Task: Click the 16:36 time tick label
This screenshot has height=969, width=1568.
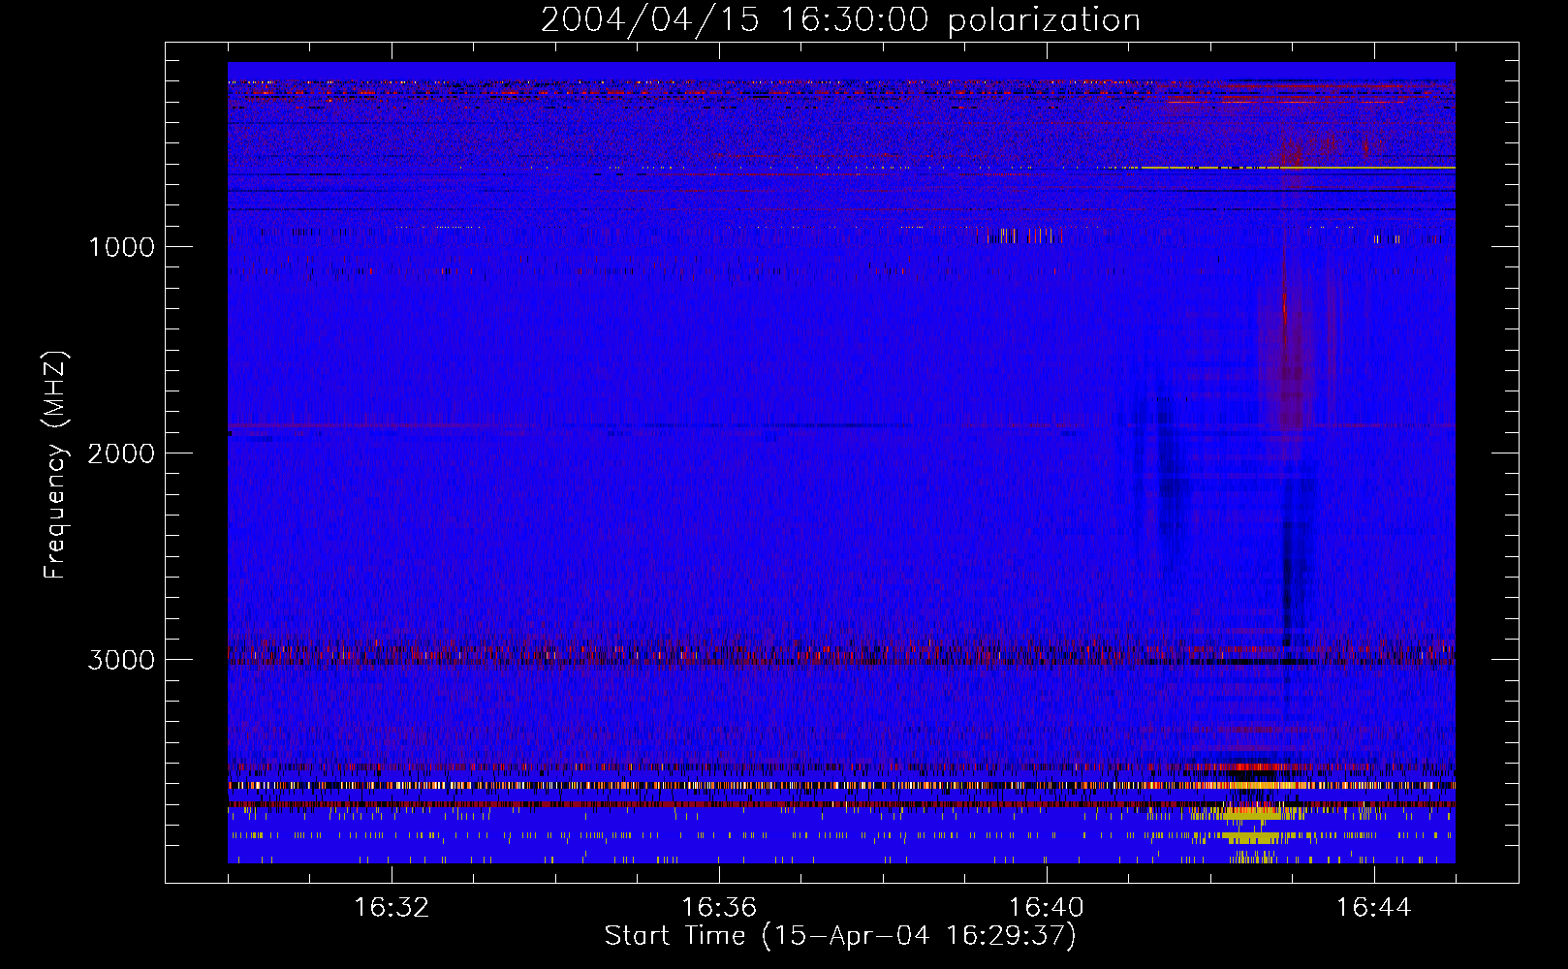Action: click(x=719, y=908)
